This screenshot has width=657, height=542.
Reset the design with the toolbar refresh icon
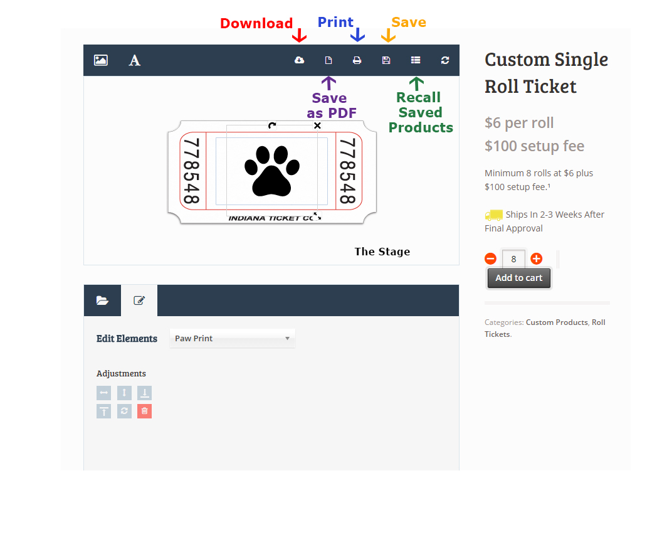click(x=445, y=60)
